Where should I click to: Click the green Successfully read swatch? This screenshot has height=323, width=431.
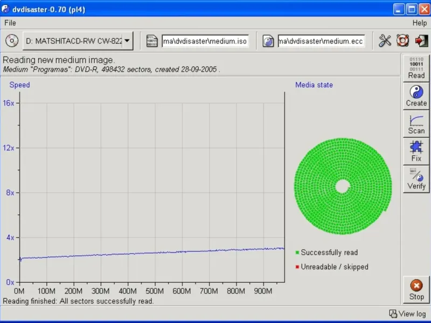coord(297,252)
